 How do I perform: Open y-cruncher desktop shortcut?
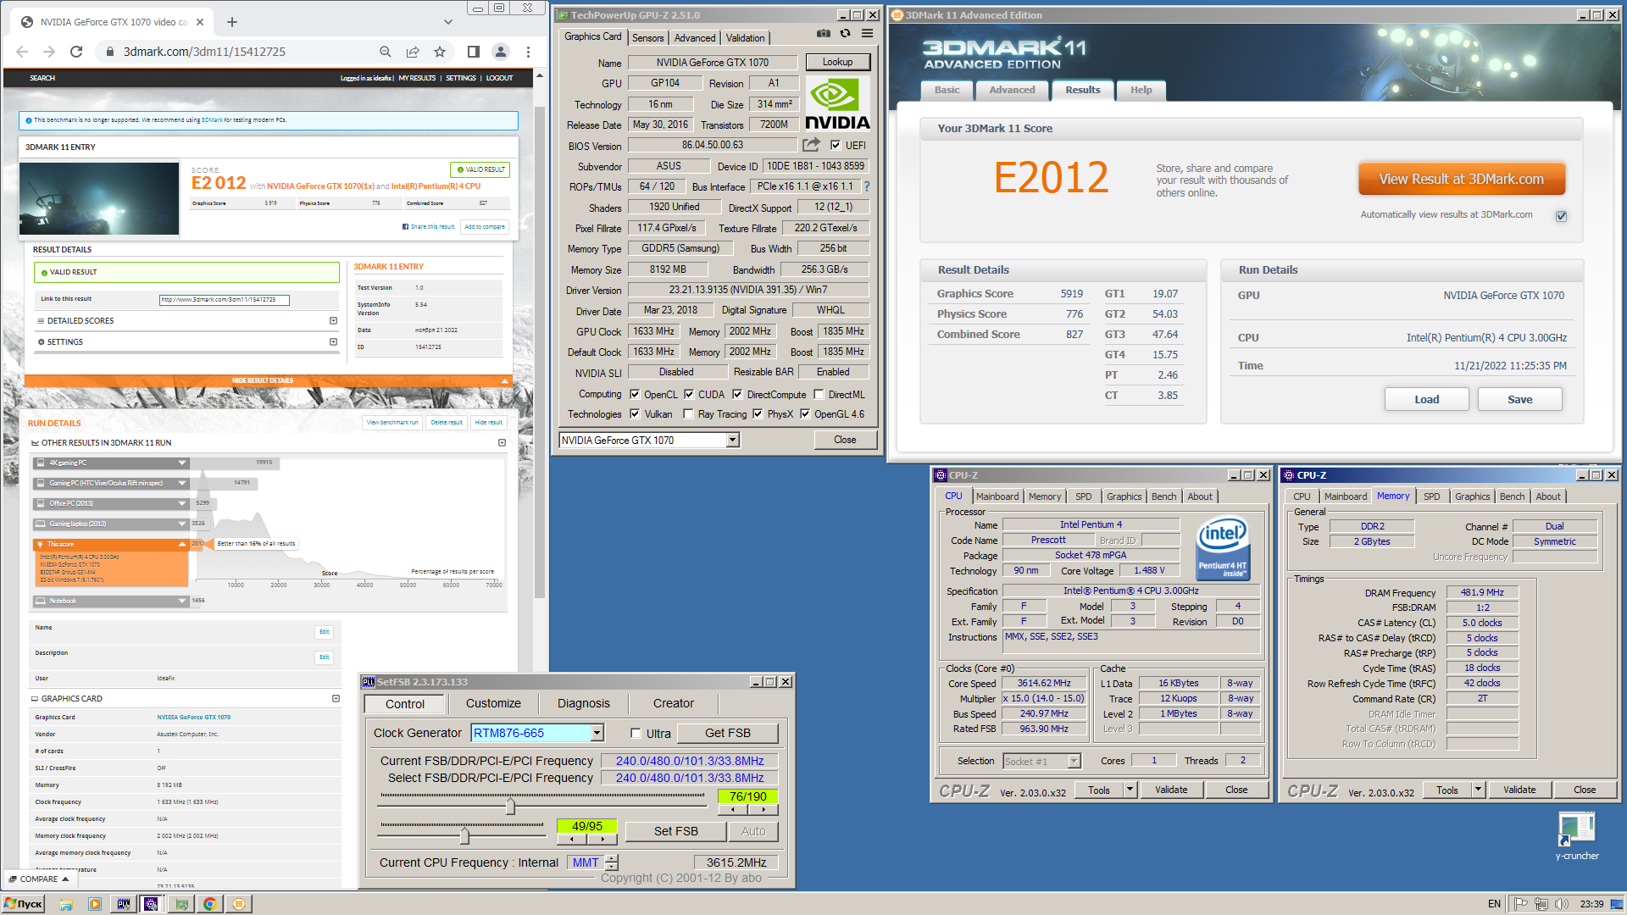point(1576,836)
